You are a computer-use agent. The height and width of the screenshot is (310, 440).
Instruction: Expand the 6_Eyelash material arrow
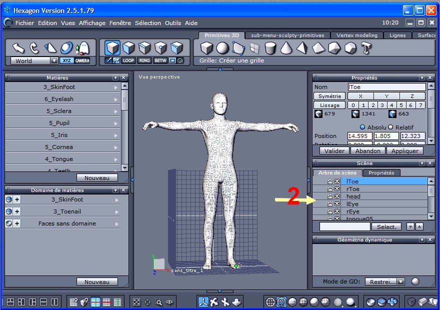116,99
